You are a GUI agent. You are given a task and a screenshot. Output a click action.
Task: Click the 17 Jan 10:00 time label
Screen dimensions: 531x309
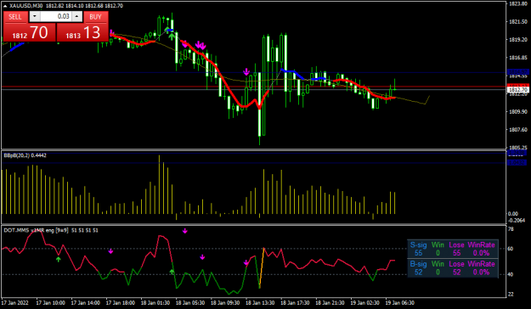click(50, 302)
